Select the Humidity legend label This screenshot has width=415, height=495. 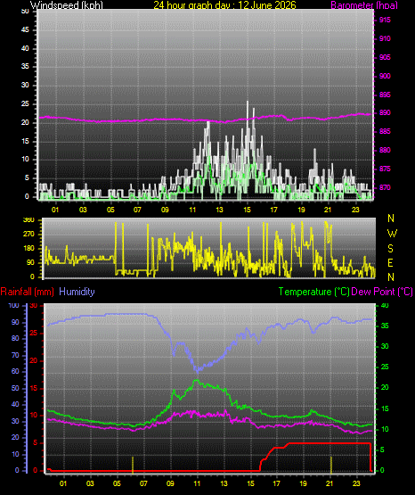[77, 292]
